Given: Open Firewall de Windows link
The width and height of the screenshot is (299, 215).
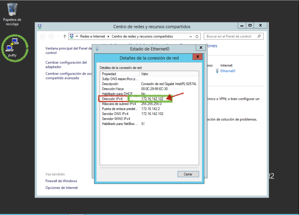Looking at the screenshot, I should click(x=61, y=181).
